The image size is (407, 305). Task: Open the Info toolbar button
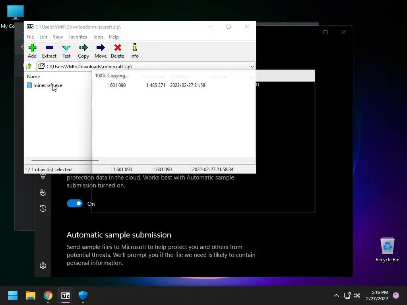134,51
